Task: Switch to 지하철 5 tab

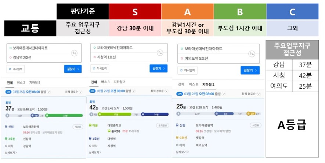Action: [x=35, y=83]
